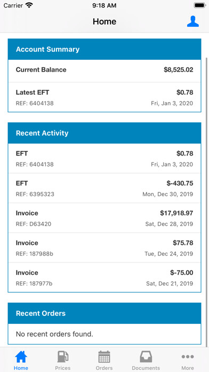Open the user profile icon
Screen dimensions: 209x372
192,21
